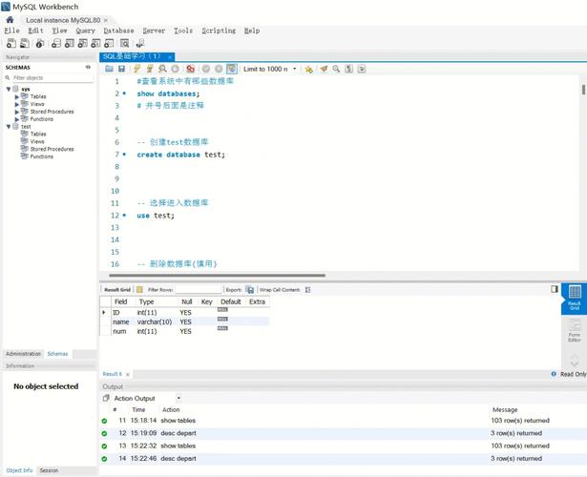Image resolution: width=587 pixels, height=477 pixels.
Task: Toggle stop-on-error execution mode
Action: pyautogui.click(x=191, y=69)
